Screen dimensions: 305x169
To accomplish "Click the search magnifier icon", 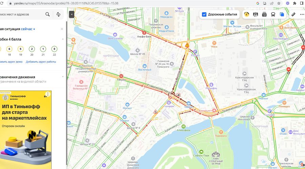I will click(x=47, y=14).
